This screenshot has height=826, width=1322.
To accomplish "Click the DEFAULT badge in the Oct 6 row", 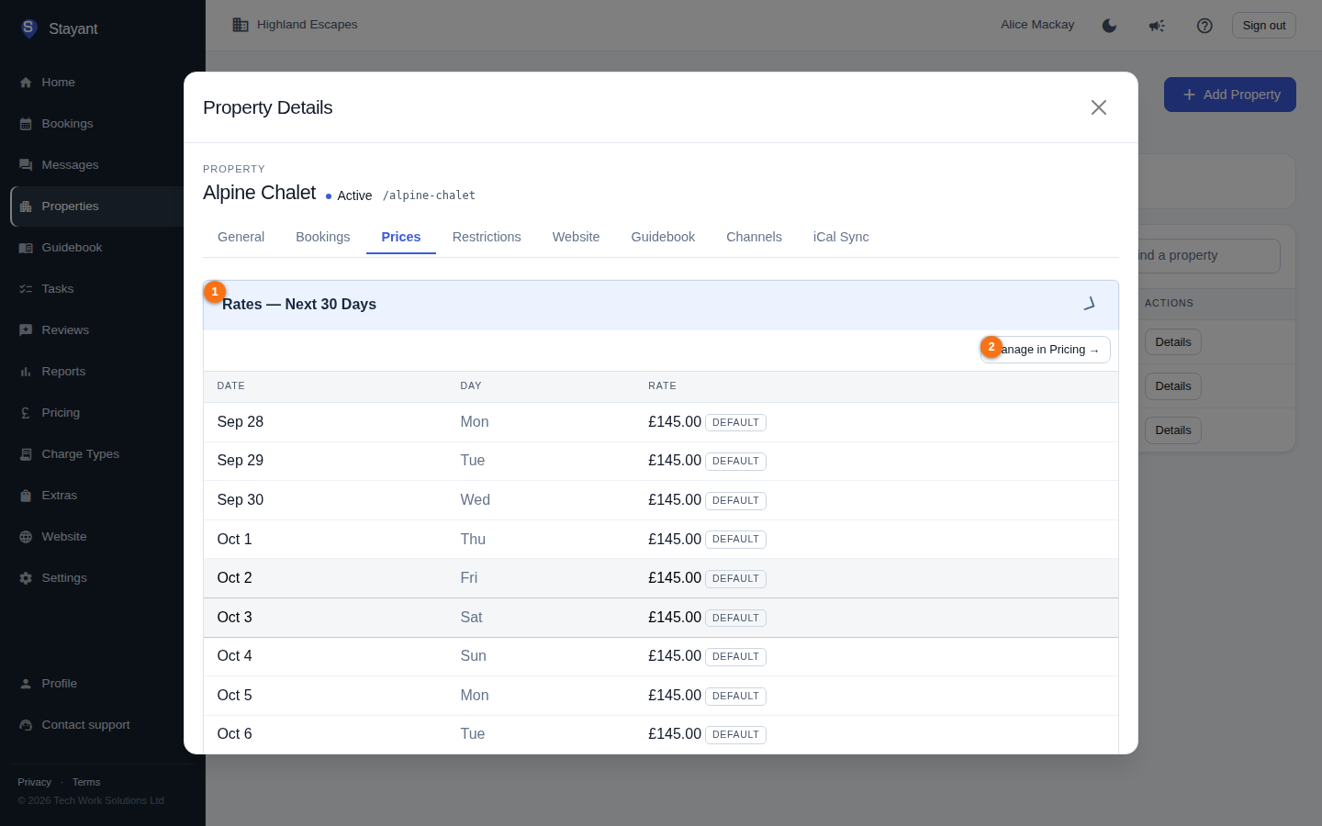I will pyautogui.click(x=735, y=734).
